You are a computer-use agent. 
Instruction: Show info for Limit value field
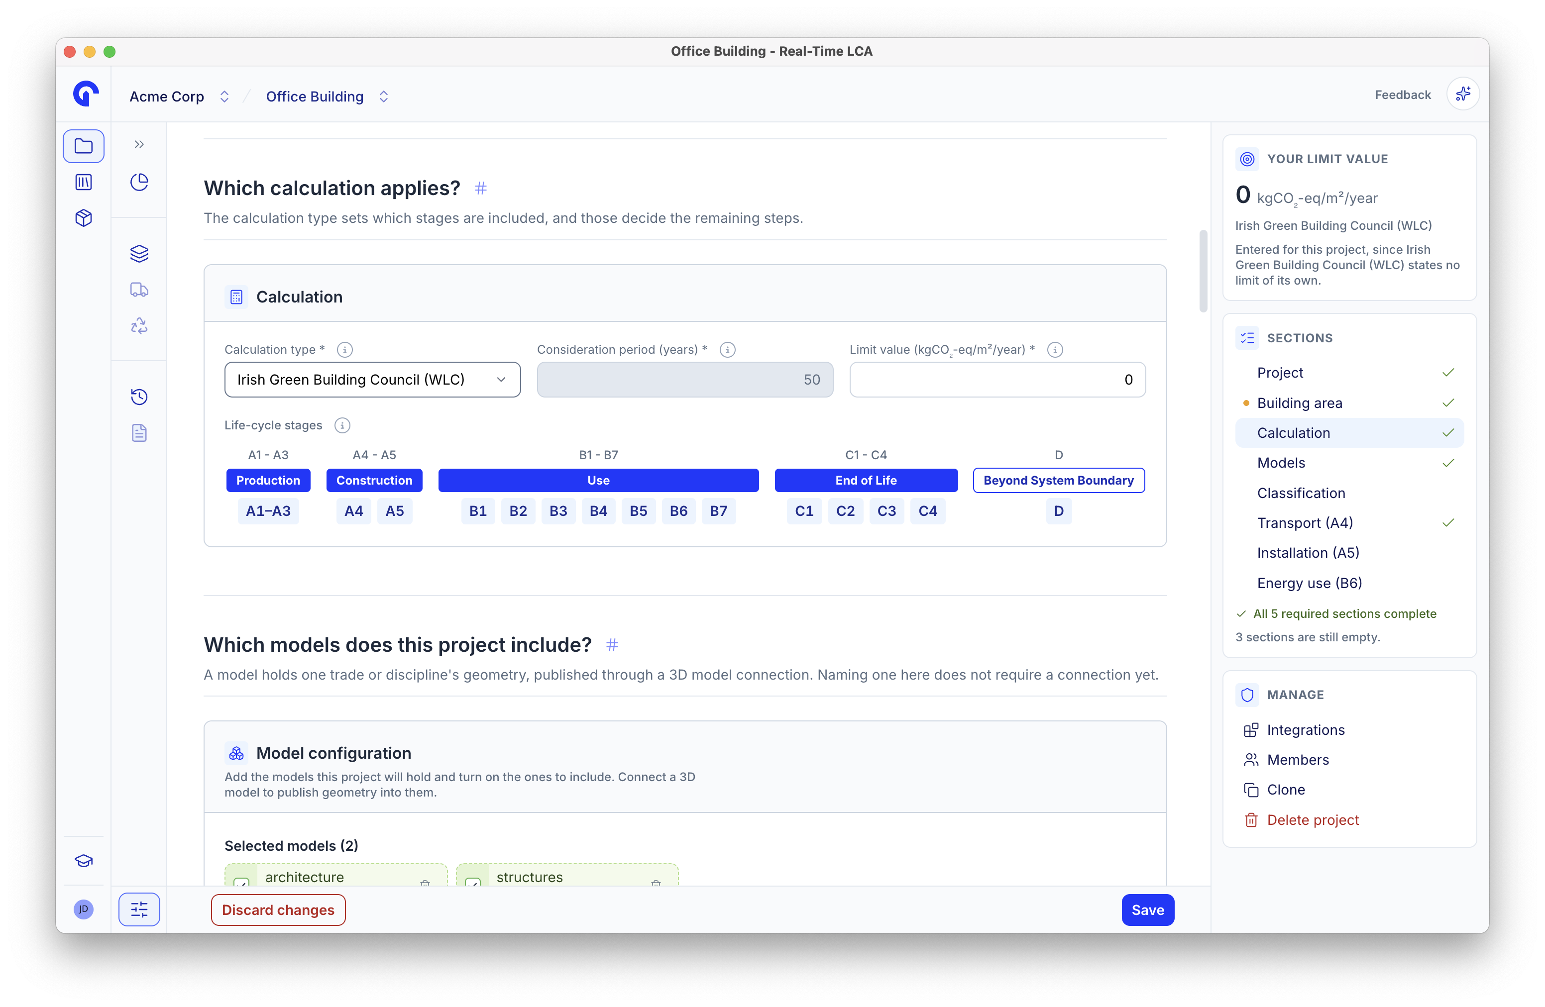click(x=1056, y=350)
